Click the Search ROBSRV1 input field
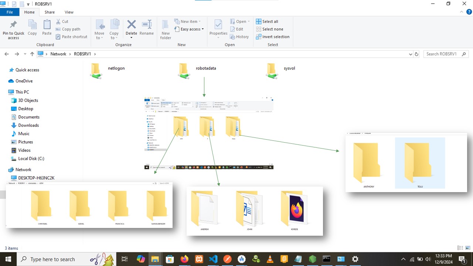 (x=442, y=54)
